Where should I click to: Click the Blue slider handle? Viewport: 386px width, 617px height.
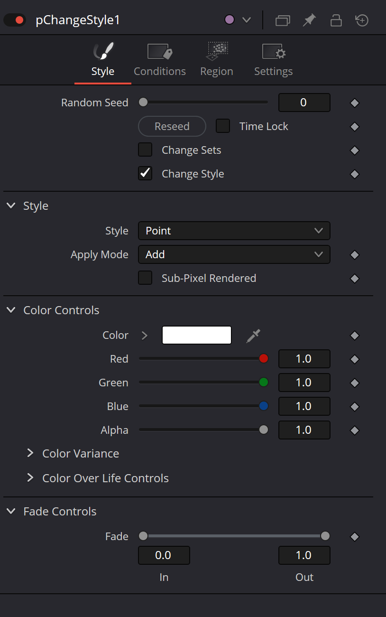point(264,406)
